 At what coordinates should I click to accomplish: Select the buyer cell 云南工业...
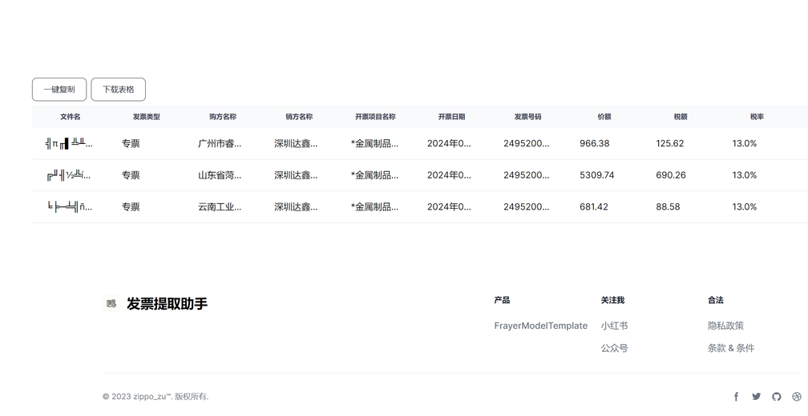(x=220, y=206)
